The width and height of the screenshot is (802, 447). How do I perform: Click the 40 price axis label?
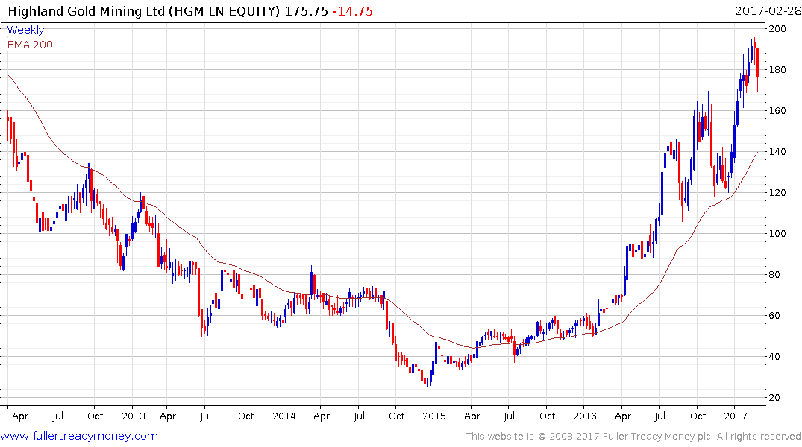pyautogui.click(x=774, y=357)
